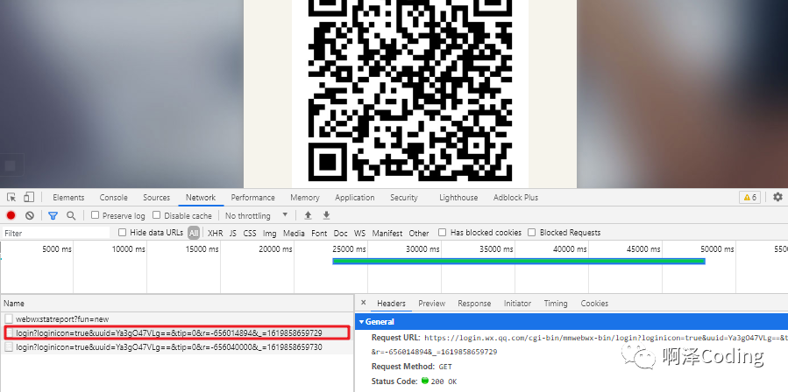The image size is (788, 392).
Task: Activate the inspect element picker icon
Action: click(x=11, y=197)
